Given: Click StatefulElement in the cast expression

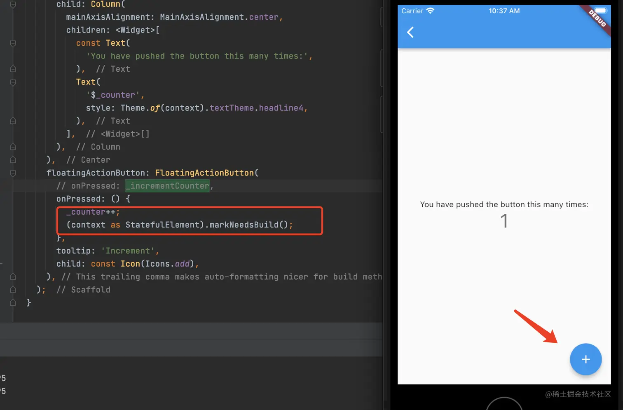Looking at the screenshot, I should (162, 225).
